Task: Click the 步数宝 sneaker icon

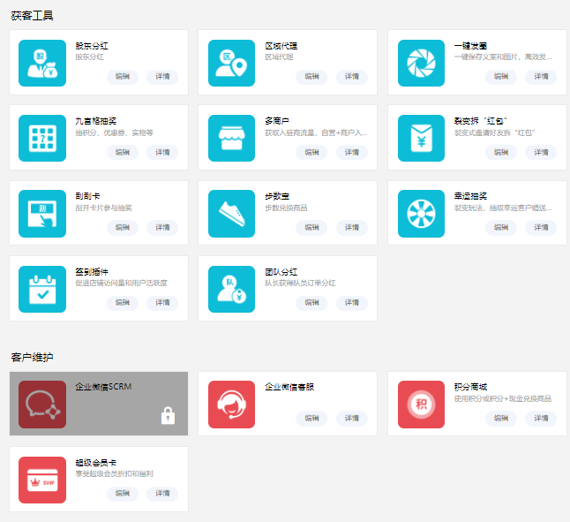Action: [231, 214]
